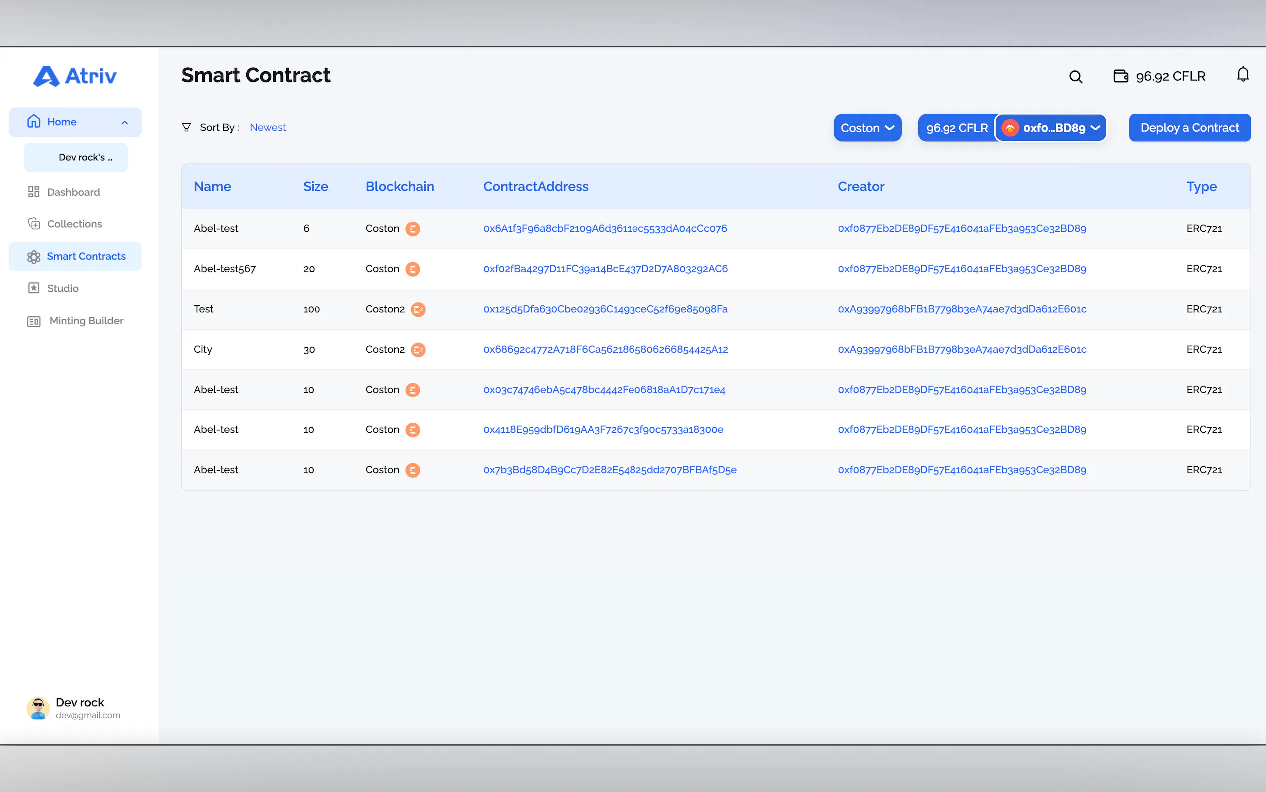The height and width of the screenshot is (792, 1266).
Task: Click the search magnifier icon
Action: pos(1075,77)
